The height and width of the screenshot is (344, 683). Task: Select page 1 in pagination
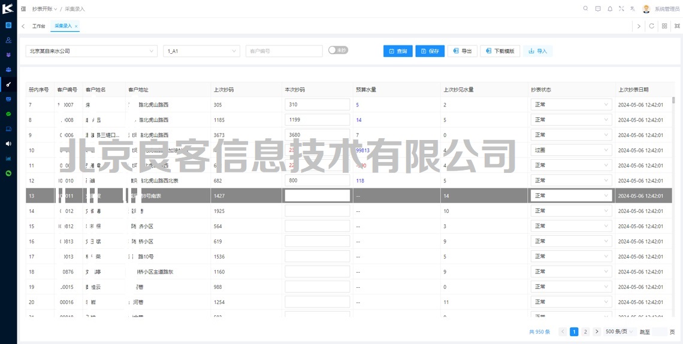point(574,332)
